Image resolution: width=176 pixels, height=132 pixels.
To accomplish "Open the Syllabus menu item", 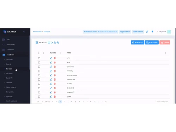I will [9, 96].
